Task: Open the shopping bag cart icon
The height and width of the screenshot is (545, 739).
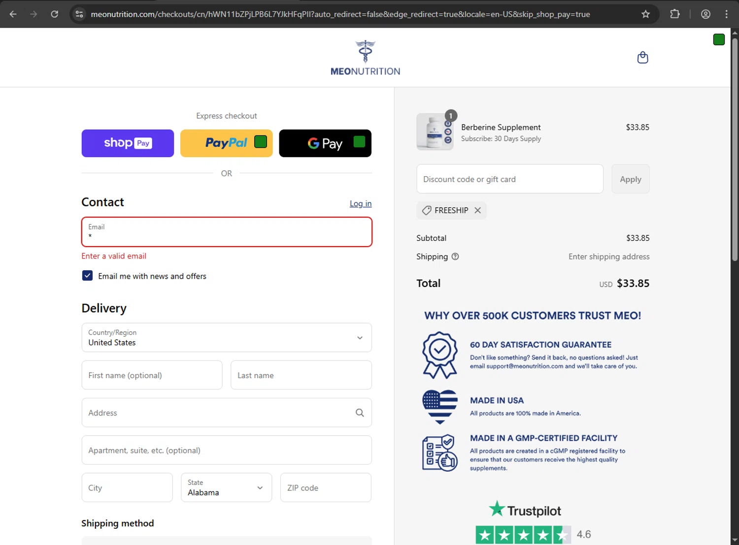Action: click(642, 58)
